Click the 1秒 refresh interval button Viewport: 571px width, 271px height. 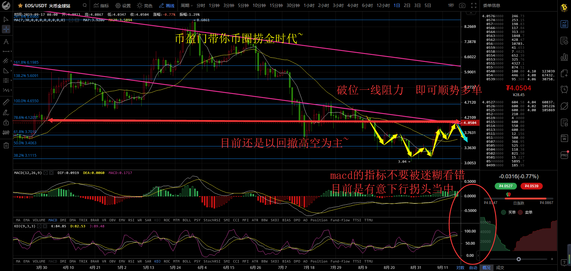coord(451,5)
